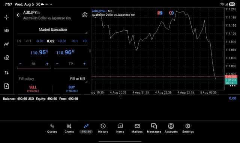Image resolution: width=240 pixels, height=143 pixels.
Task: Increase volume by 0.01
Action: coord(62,41)
